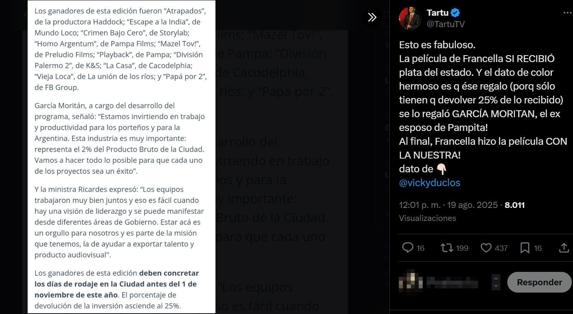Image resolution: width=573 pixels, height=314 pixels.
Task: Open the three-dot more options menu
Action: coord(567,13)
